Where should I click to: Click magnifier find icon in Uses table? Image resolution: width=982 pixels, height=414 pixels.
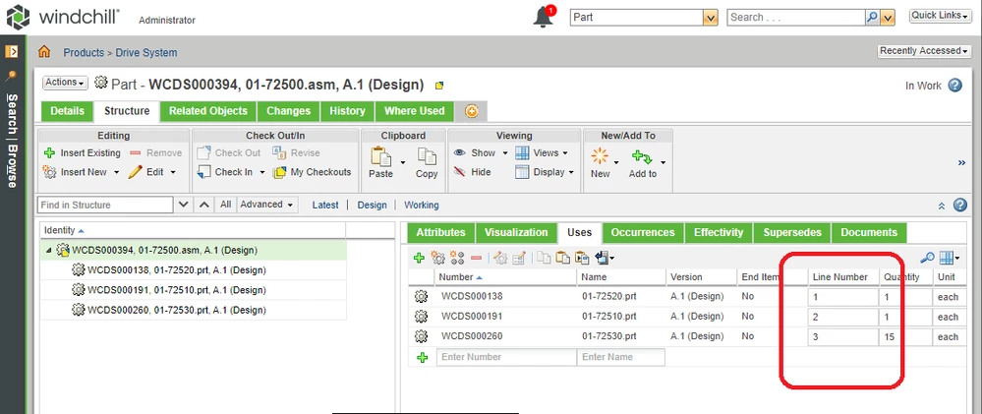pos(928,258)
